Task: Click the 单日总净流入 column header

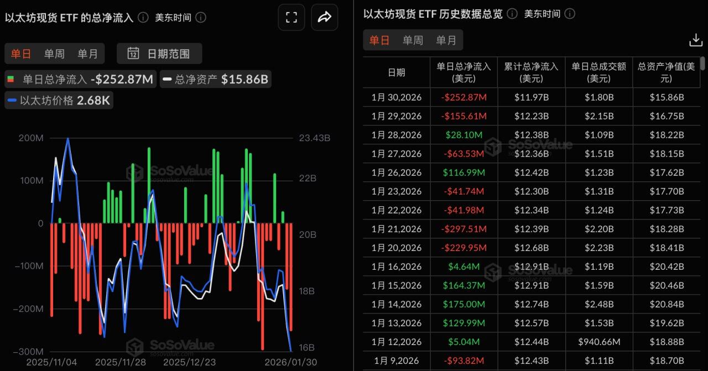Action: coord(464,72)
